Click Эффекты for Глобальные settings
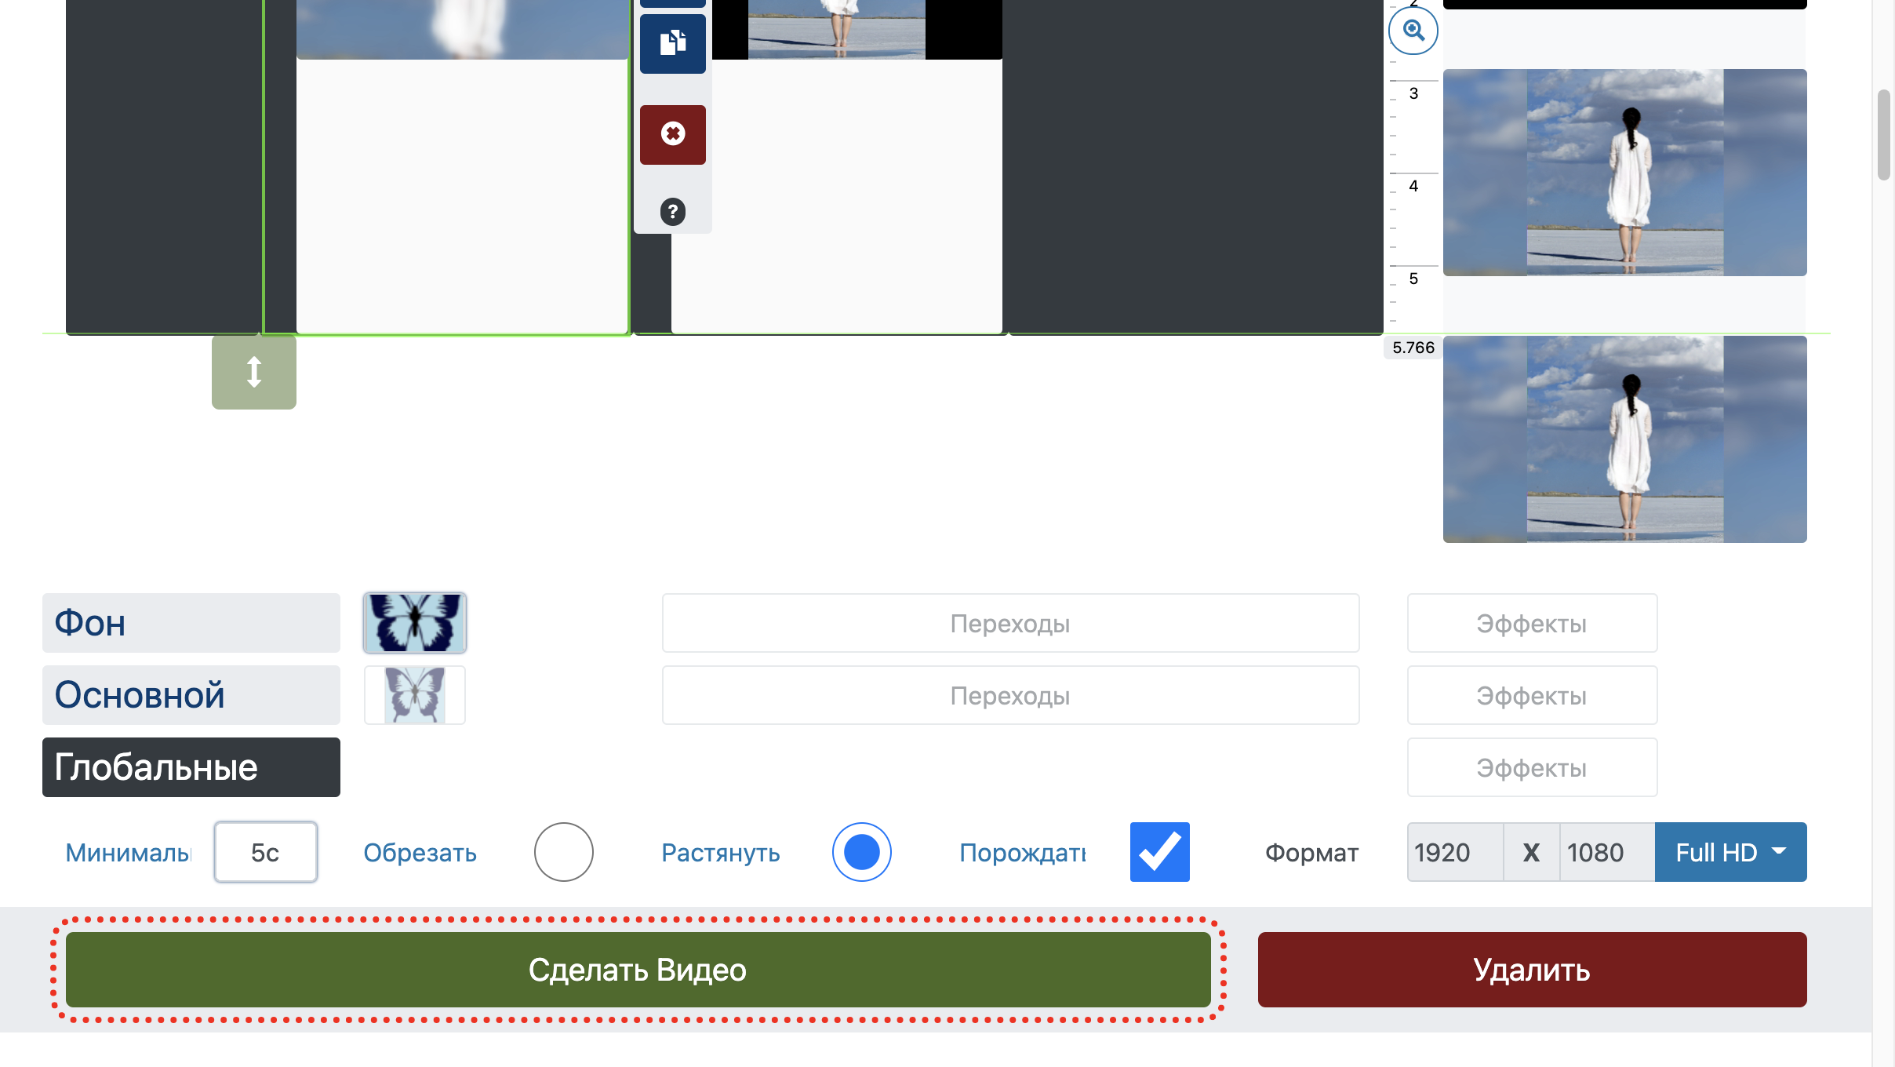1895x1067 pixels. [x=1530, y=767]
